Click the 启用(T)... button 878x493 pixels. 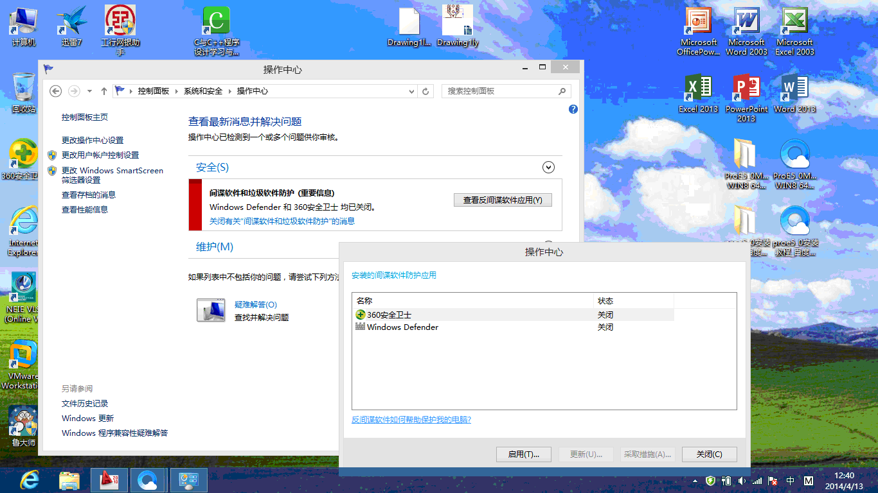click(524, 454)
